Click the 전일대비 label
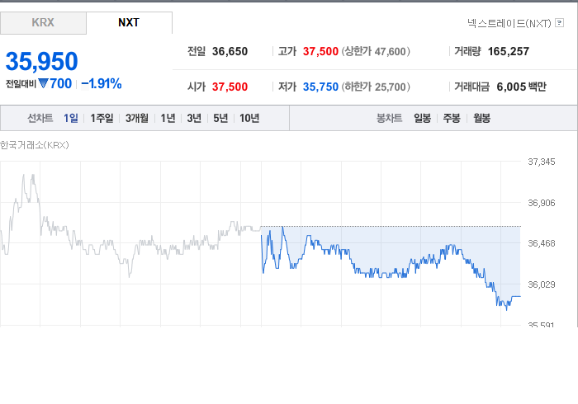The height and width of the screenshot is (404, 578). (21, 84)
